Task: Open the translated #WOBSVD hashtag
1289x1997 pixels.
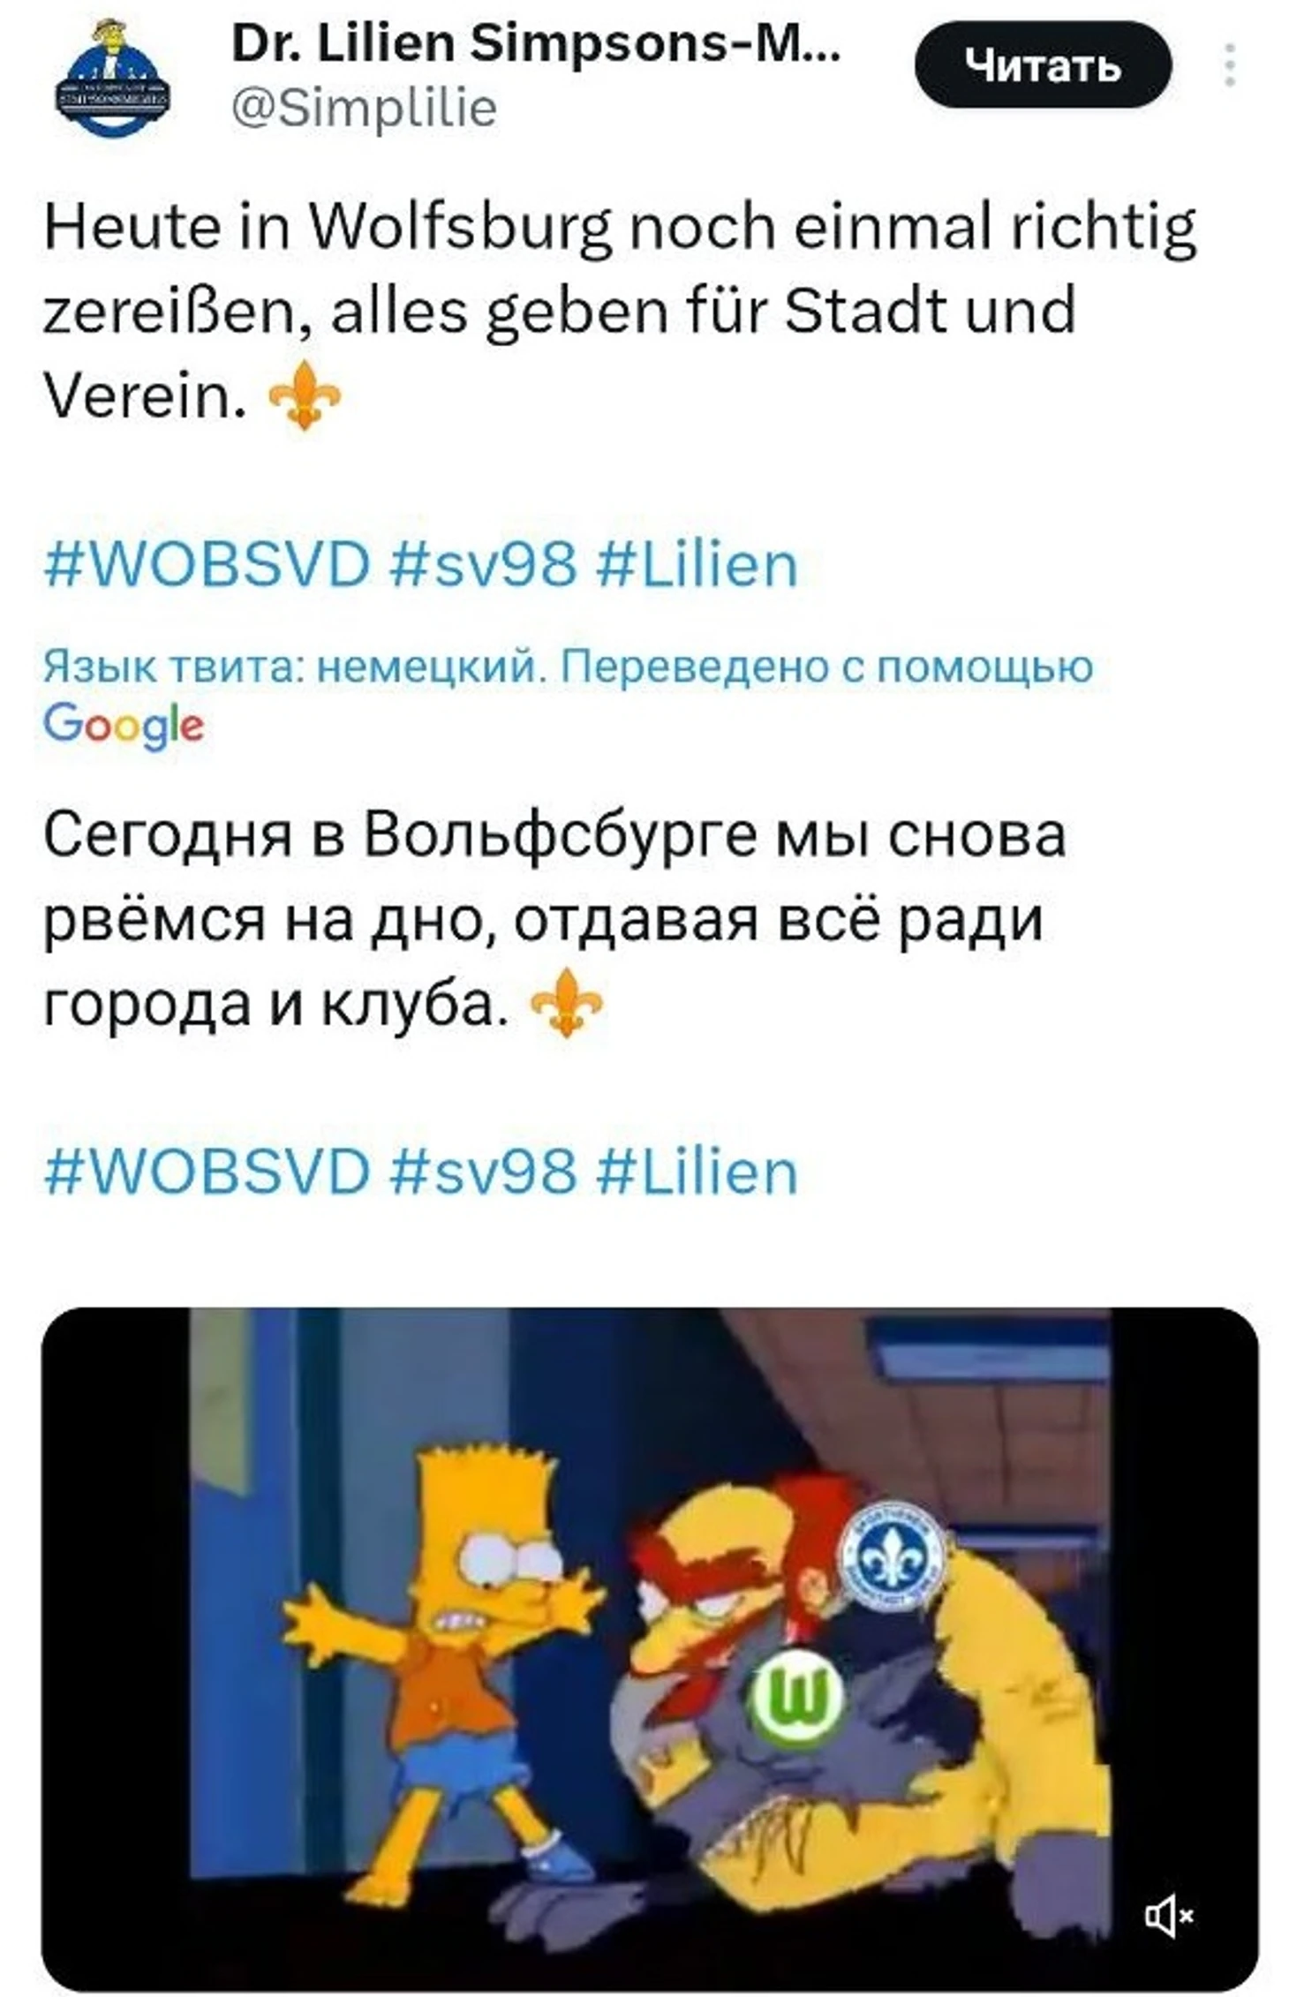Action: click(x=207, y=1172)
